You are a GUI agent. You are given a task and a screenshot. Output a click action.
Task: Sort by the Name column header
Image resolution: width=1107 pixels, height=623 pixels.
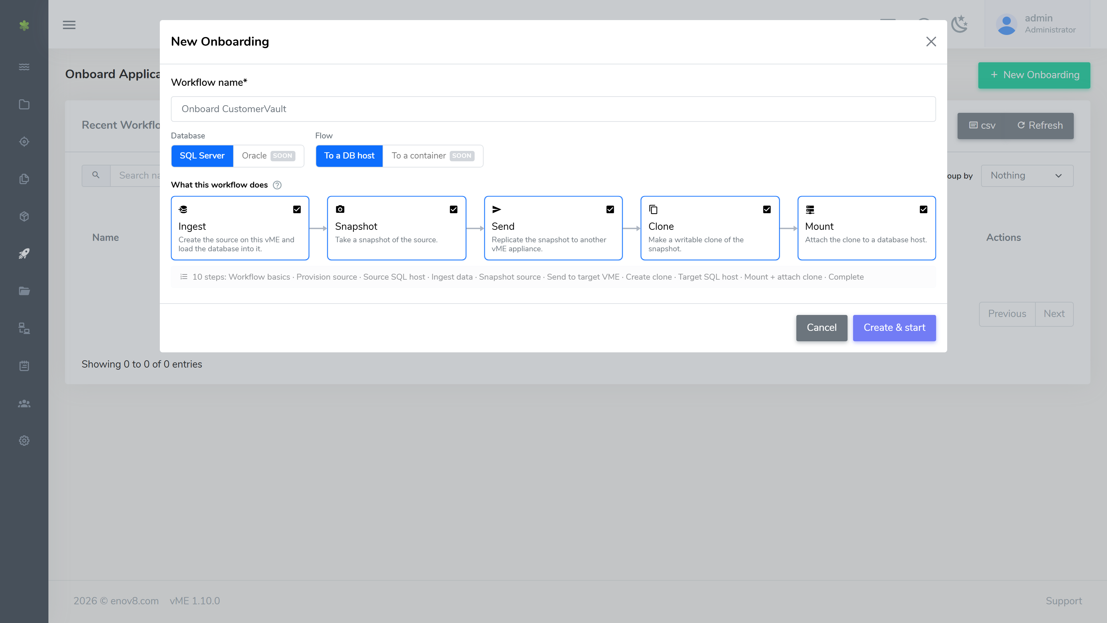pos(106,237)
